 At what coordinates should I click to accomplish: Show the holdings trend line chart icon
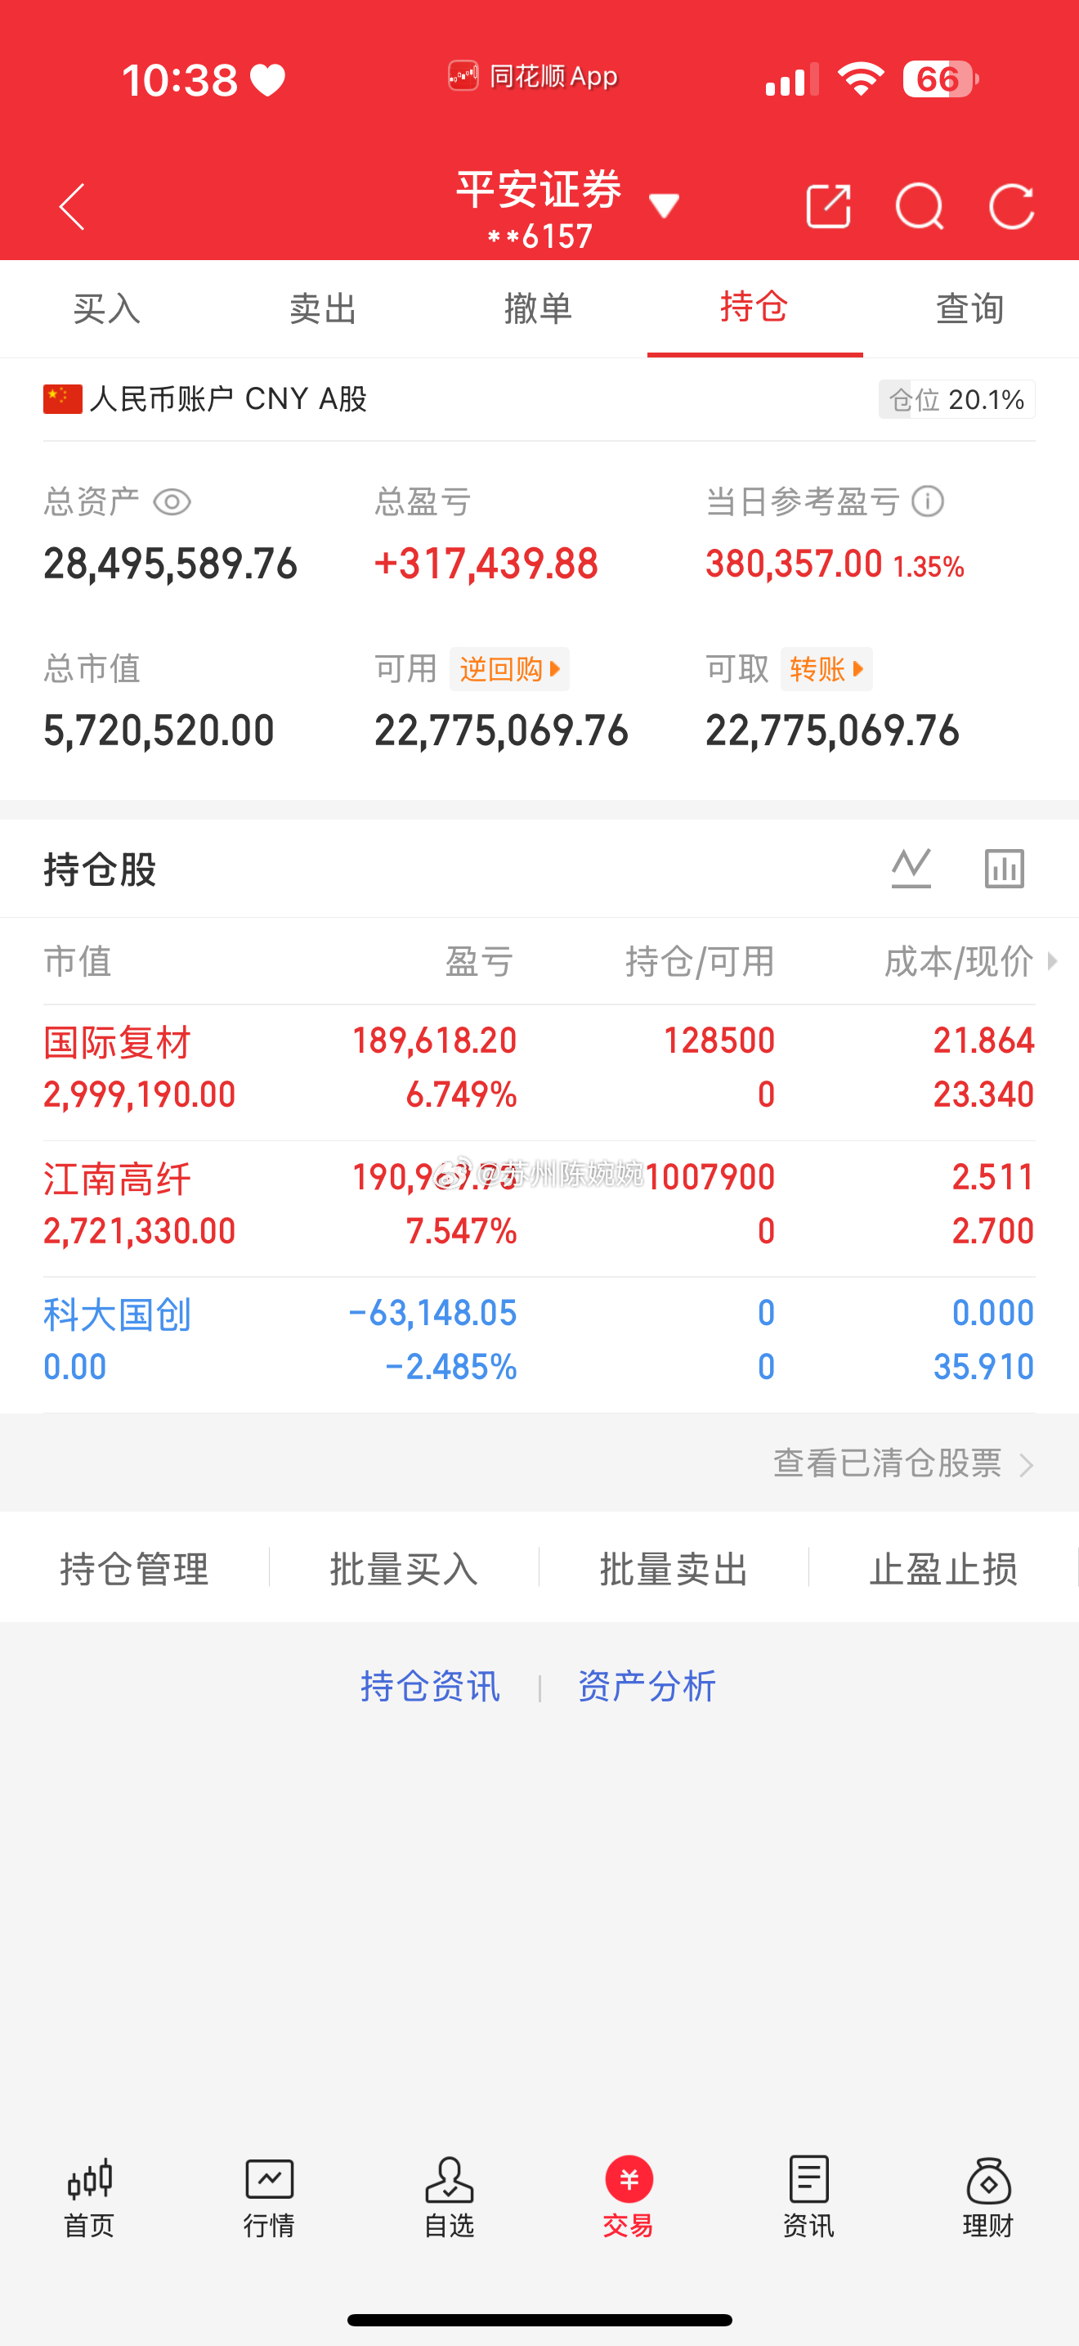coord(911,868)
